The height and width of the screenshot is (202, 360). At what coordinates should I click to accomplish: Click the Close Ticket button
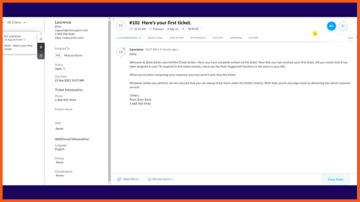335,180
